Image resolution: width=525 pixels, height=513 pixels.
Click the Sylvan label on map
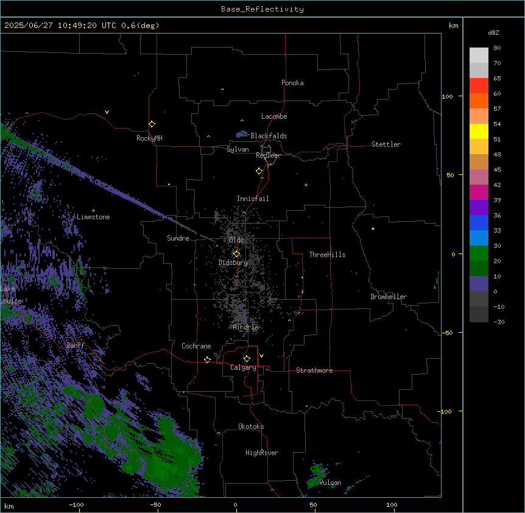[238, 149]
